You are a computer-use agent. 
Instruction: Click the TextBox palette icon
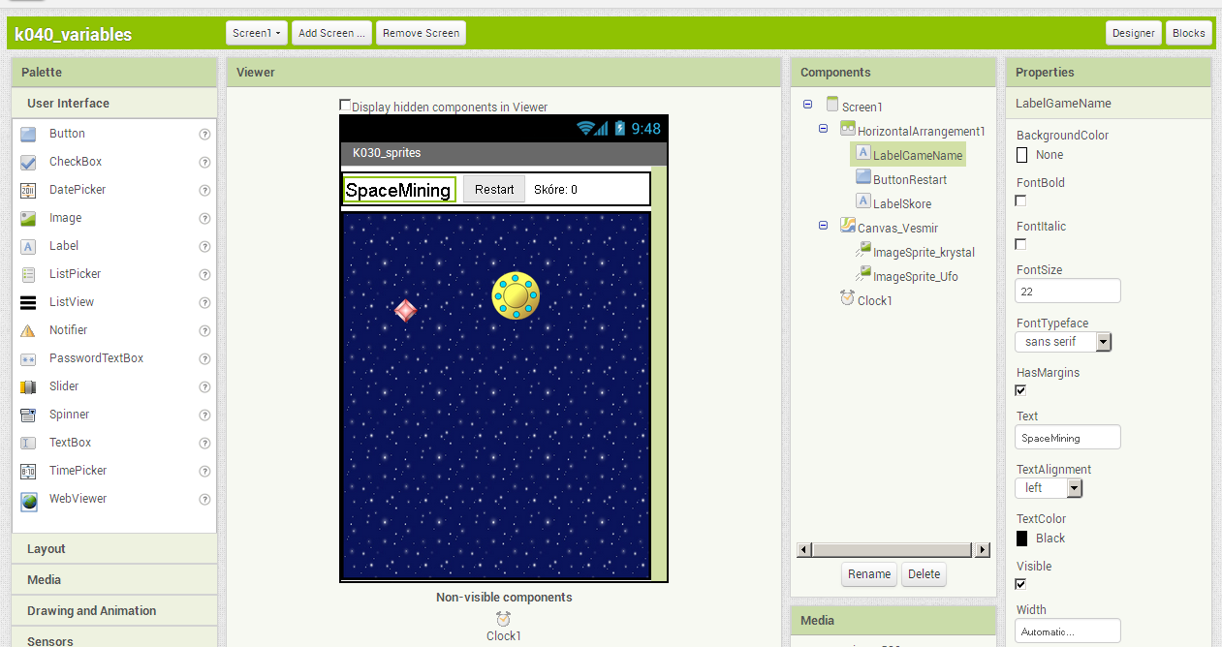(x=28, y=443)
